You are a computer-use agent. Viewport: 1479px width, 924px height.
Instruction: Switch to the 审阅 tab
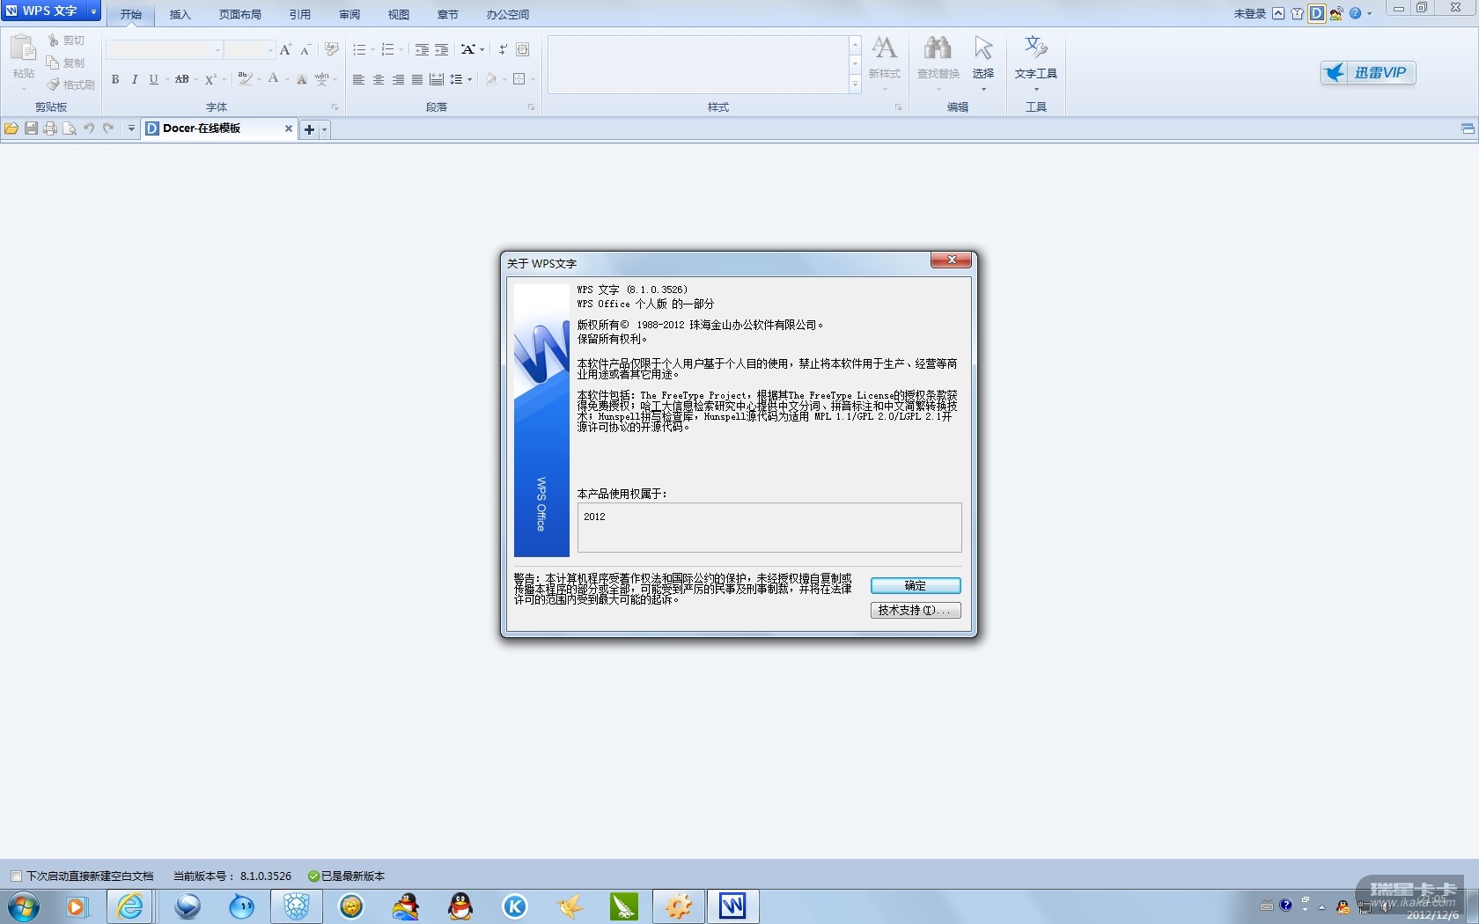350,14
